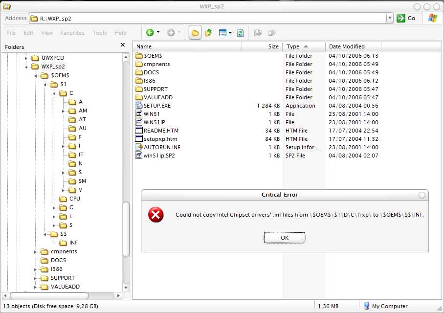Click the green Refresh toolbar icon

240,33
